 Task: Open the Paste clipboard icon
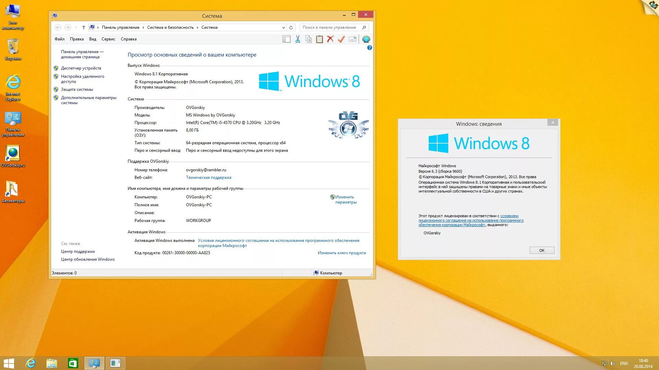coord(319,39)
